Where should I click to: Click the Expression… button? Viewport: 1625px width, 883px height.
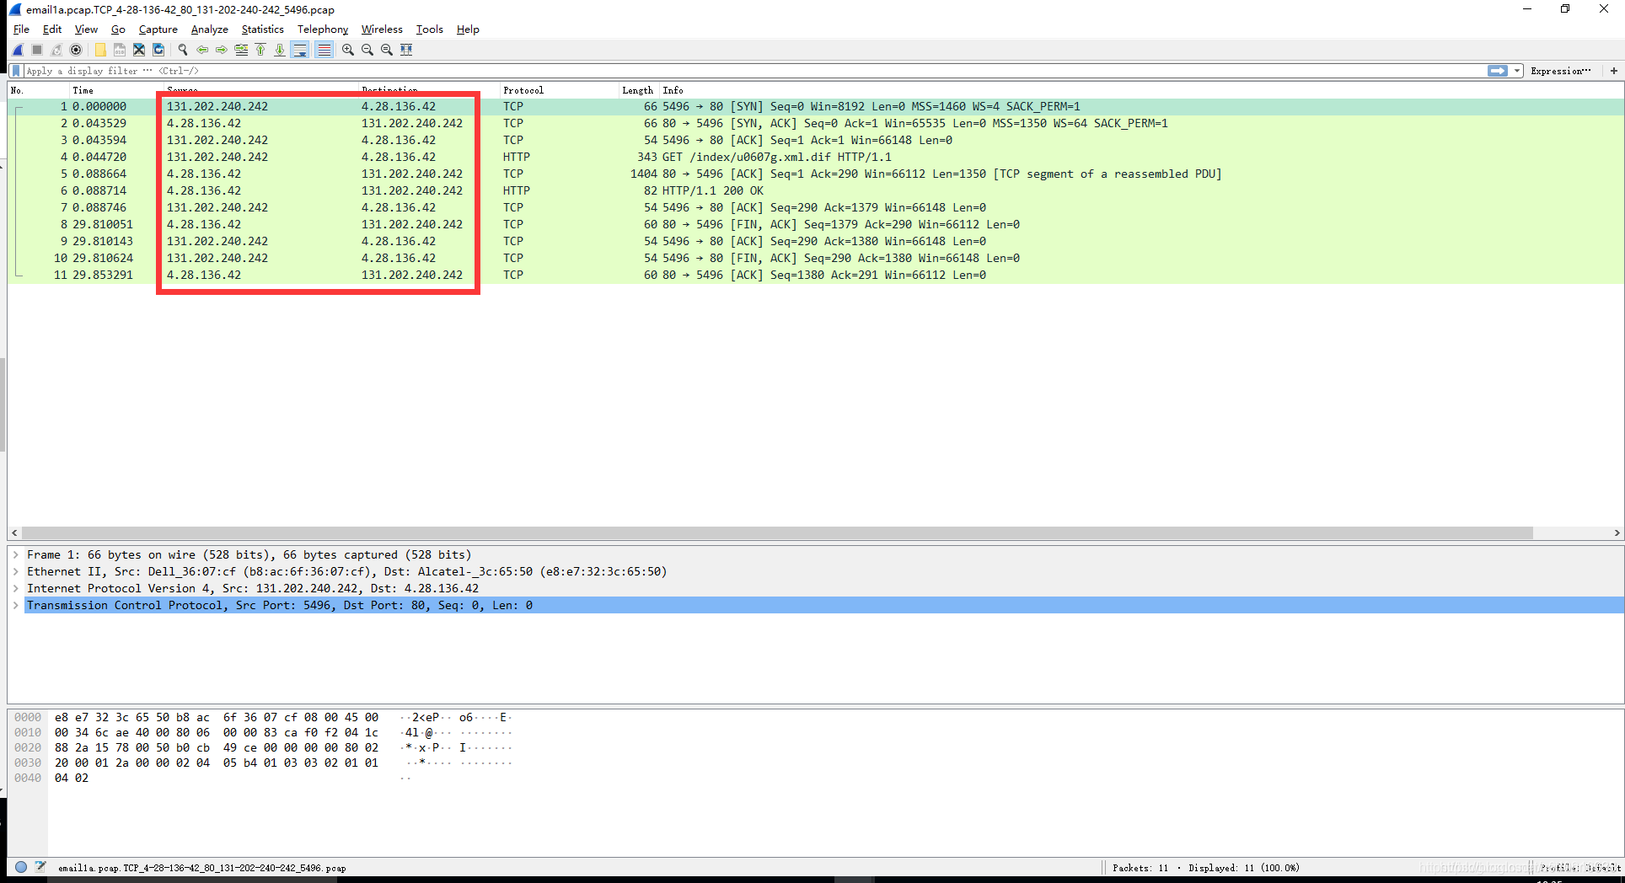point(1561,71)
